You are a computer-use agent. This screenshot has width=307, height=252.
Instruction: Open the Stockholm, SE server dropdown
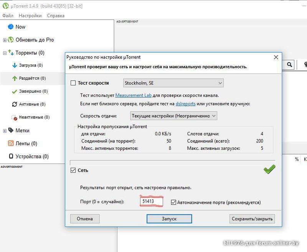pyautogui.click(x=173, y=83)
